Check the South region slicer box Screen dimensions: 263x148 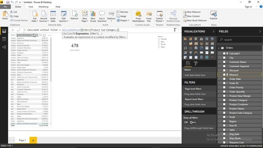click(x=159, y=44)
